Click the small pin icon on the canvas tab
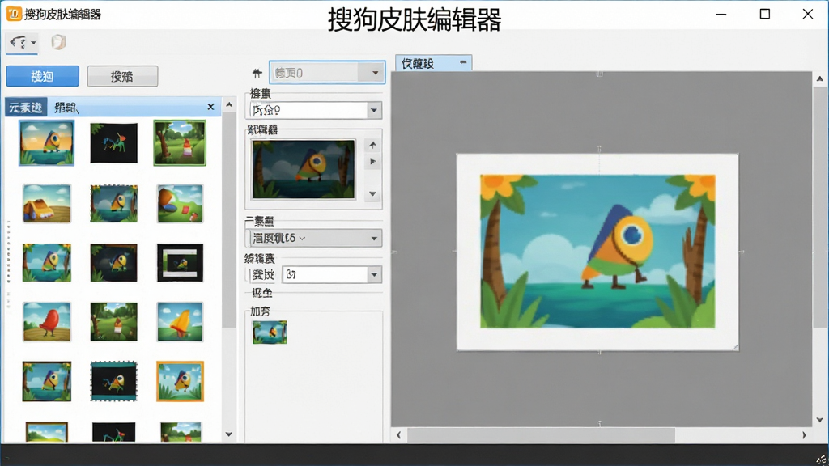This screenshot has width=829, height=466. pyautogui.click(x=463, y=62)
